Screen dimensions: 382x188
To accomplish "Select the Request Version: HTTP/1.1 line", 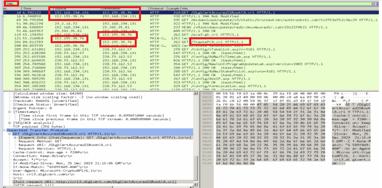I will pyautogui.click(x=47, y=148).
